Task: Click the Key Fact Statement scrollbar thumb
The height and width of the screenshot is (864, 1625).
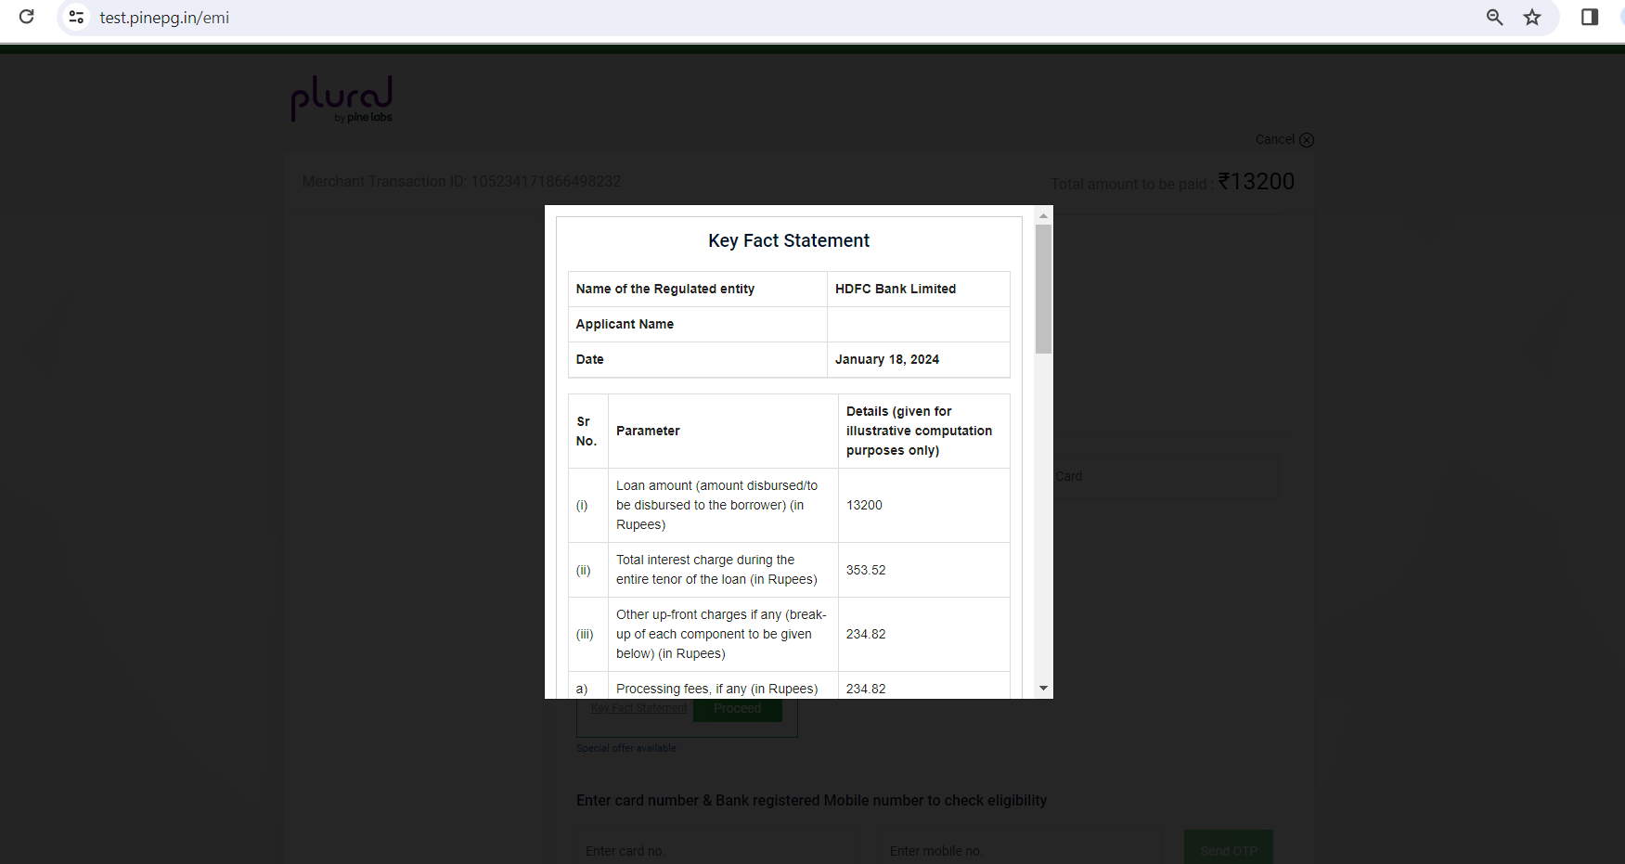Action: 1043,288
